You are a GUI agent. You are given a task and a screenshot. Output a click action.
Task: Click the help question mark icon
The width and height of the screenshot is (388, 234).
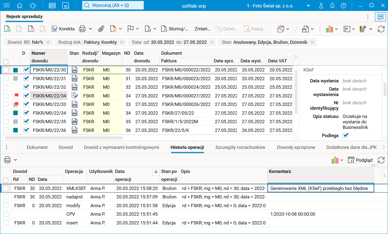343,5
